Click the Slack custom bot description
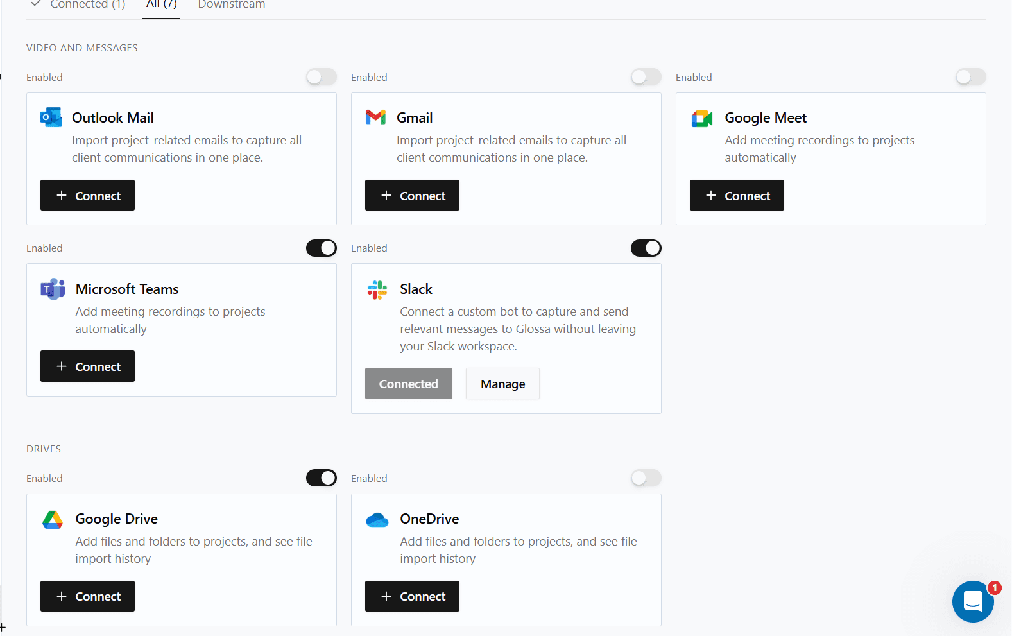This screenshot has width=1012, height=636. click(518, 329)
